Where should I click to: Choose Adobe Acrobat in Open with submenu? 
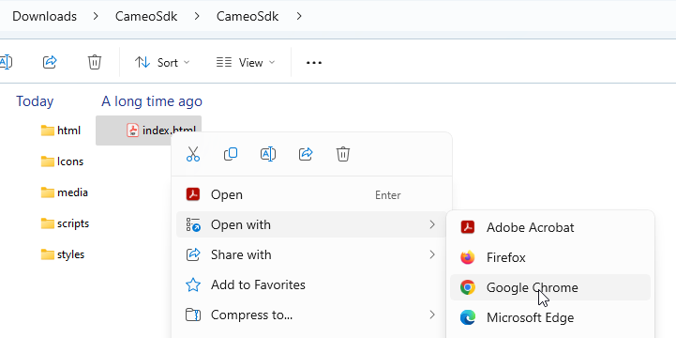point(550,227)
